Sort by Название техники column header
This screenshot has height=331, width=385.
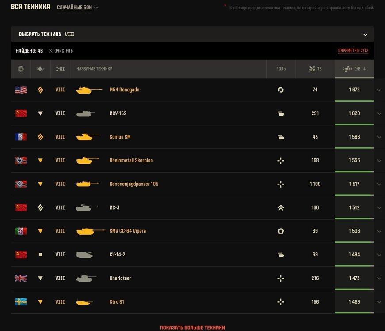coord(94,69)
